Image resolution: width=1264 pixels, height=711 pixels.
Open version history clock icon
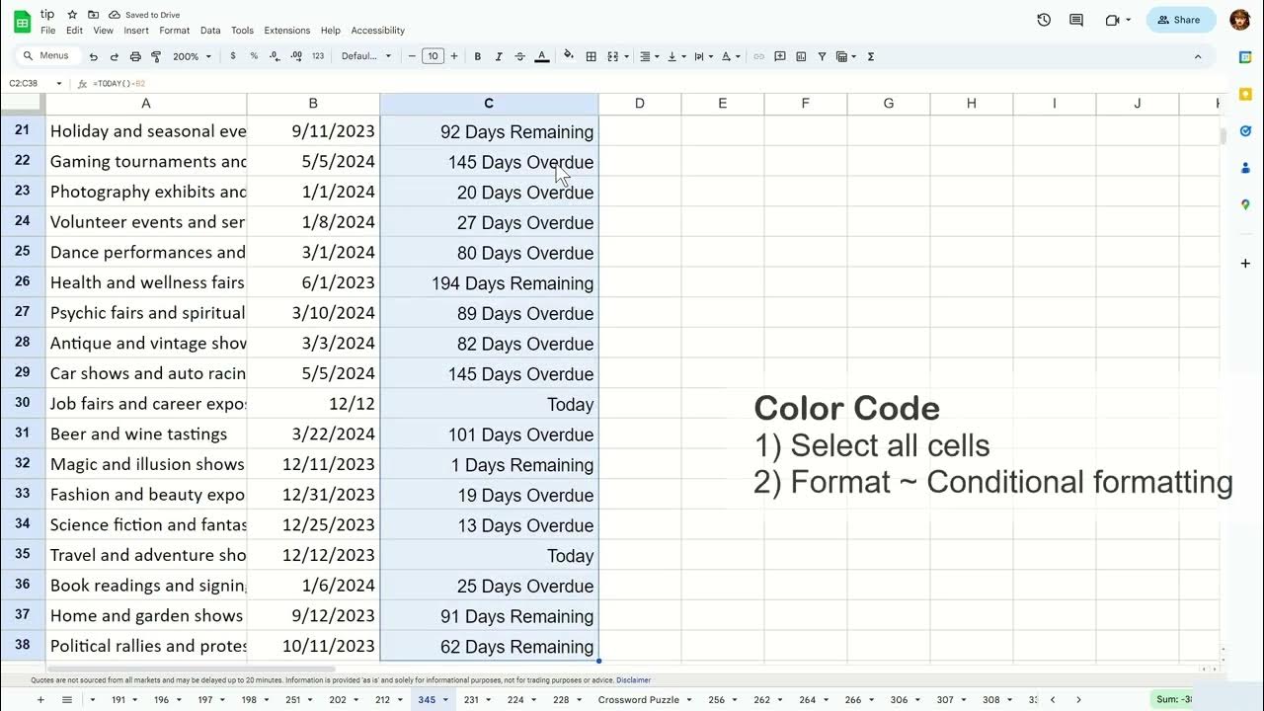1044,20
